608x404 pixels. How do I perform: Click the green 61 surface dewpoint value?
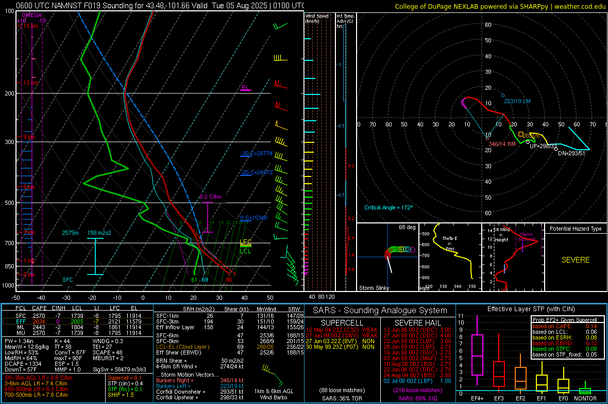click(195, 280)
